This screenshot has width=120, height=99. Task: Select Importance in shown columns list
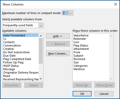pyautogui.click(x=81, y=35)
